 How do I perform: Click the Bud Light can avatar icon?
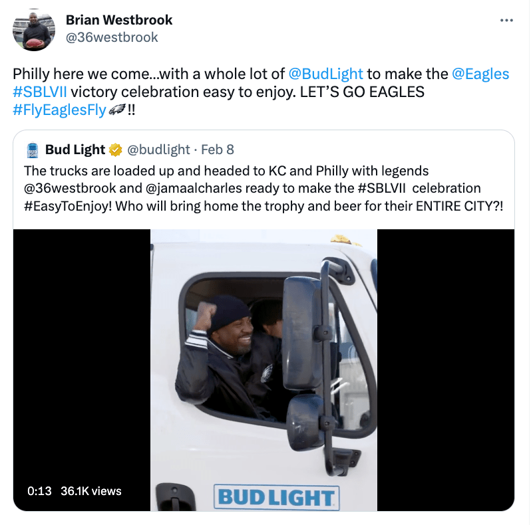tap(32, 150)
